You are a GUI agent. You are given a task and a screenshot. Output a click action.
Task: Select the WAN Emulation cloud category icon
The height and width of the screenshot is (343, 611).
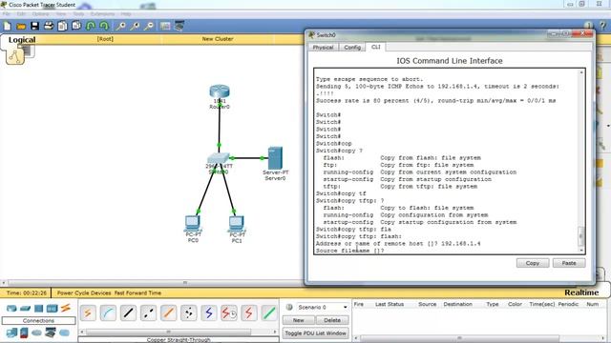click(x=36, y=333)
